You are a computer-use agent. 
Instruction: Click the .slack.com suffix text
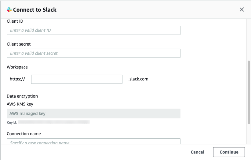(139, 79)
